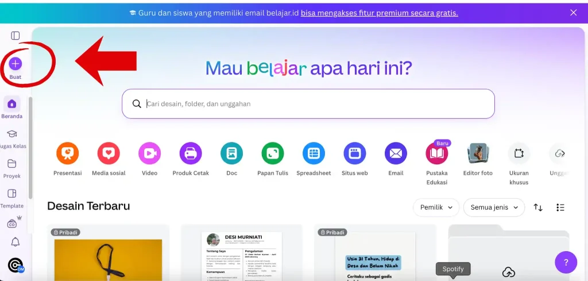588x281 pixels.
Task: Open the help question mark button
Action: pos(566,262)
